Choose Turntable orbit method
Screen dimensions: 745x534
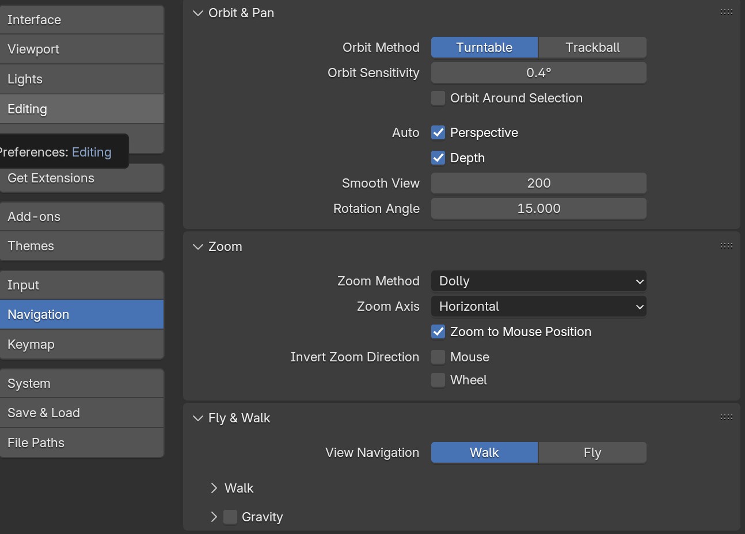(x=484, y=48)
